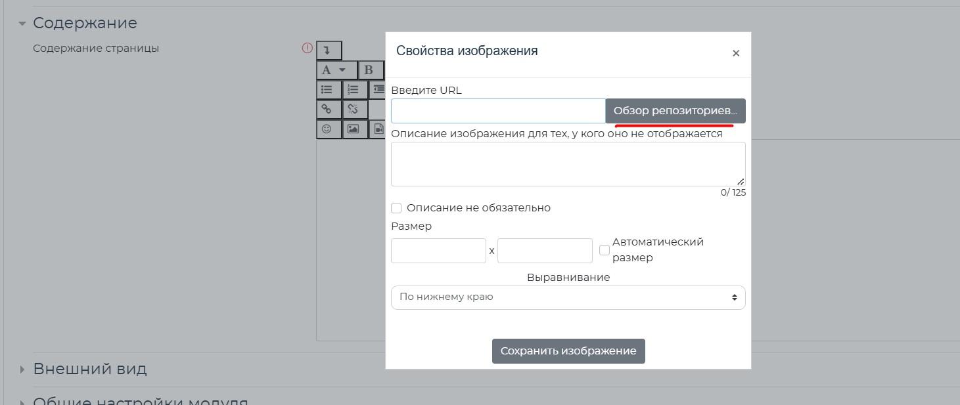Click the red required field icon
This screenshot has height=405, width=960.
[x=307, y=48]
